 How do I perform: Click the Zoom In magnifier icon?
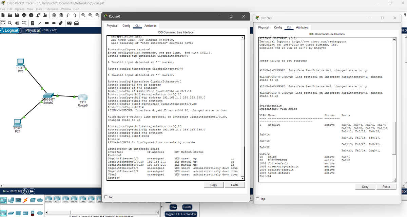point(83,15)
